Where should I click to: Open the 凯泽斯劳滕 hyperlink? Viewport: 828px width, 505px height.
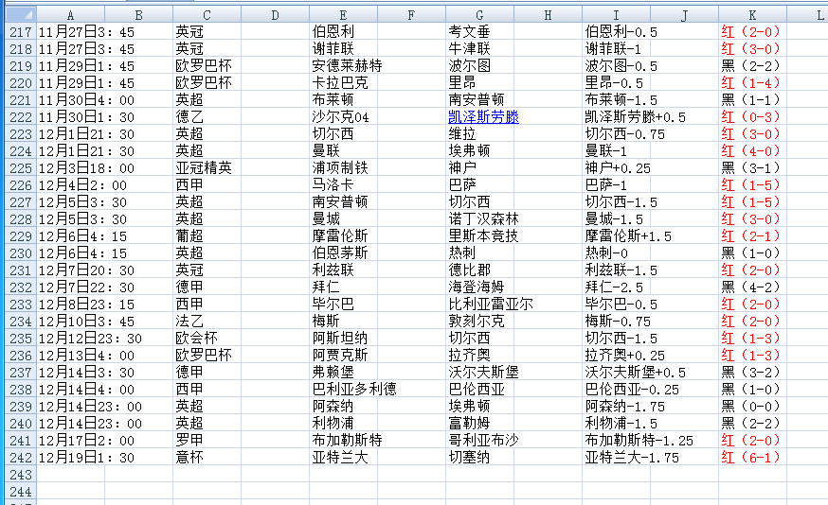pyautogui.click(x=483, y=117)
